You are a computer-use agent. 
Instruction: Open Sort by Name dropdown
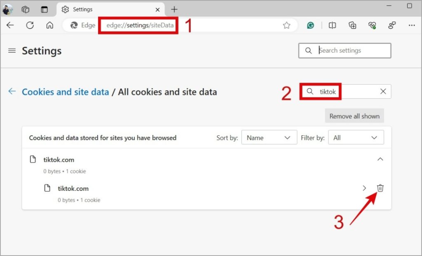click(269, 137)
